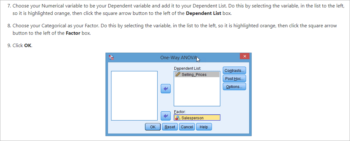The width and height of the screenshot is (350, 141).
Task: Click the "Factor:" label above Salesperson
Action: tap(179, 112)
